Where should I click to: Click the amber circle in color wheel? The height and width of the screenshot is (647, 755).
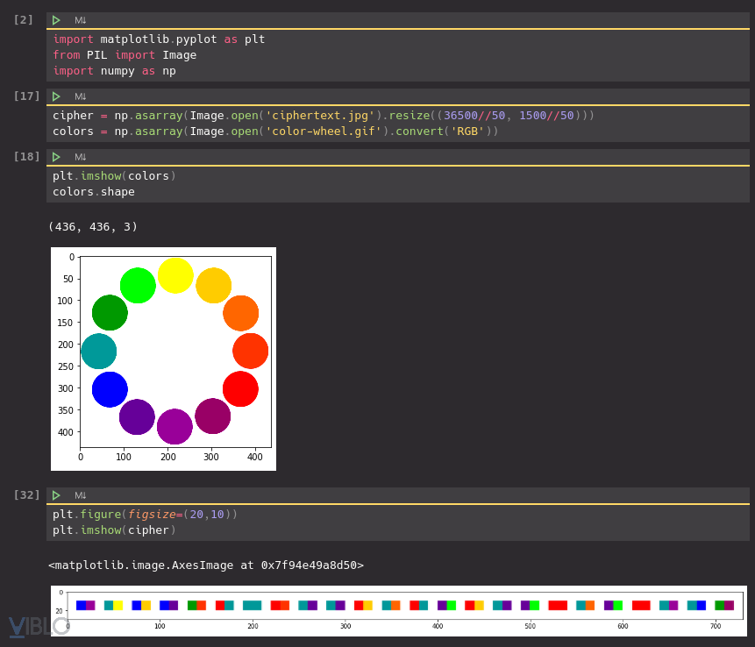[214, 286]
